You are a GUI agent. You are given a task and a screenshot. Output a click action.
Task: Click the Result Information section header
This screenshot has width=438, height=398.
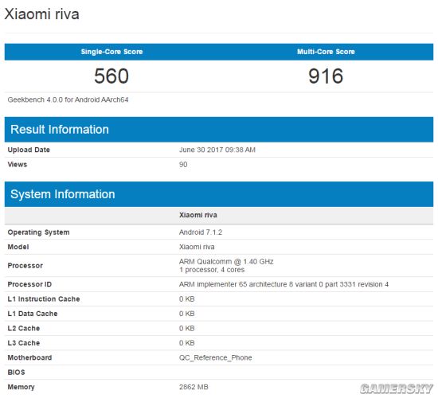click(219, 130)
